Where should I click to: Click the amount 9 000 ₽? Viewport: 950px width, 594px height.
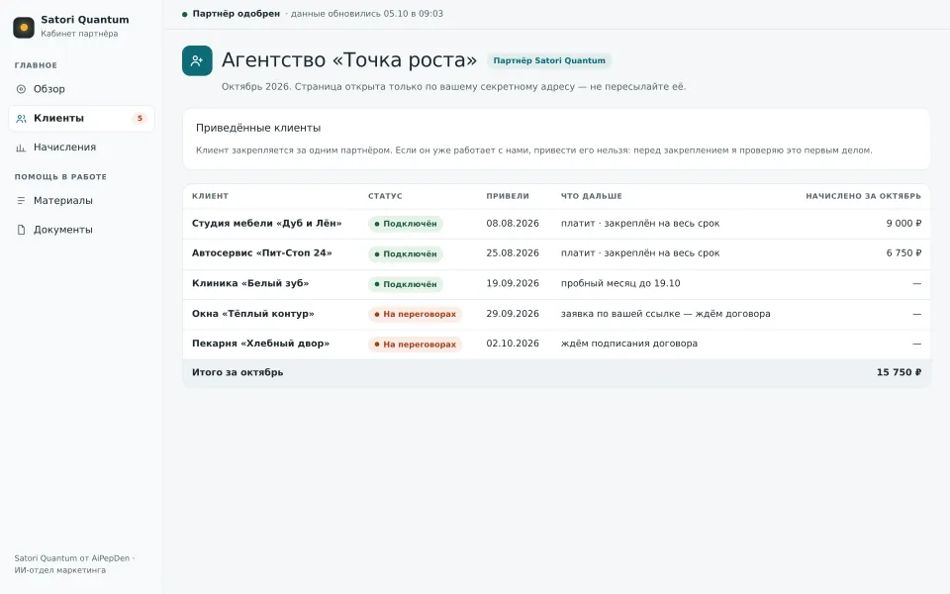[903, 223]
